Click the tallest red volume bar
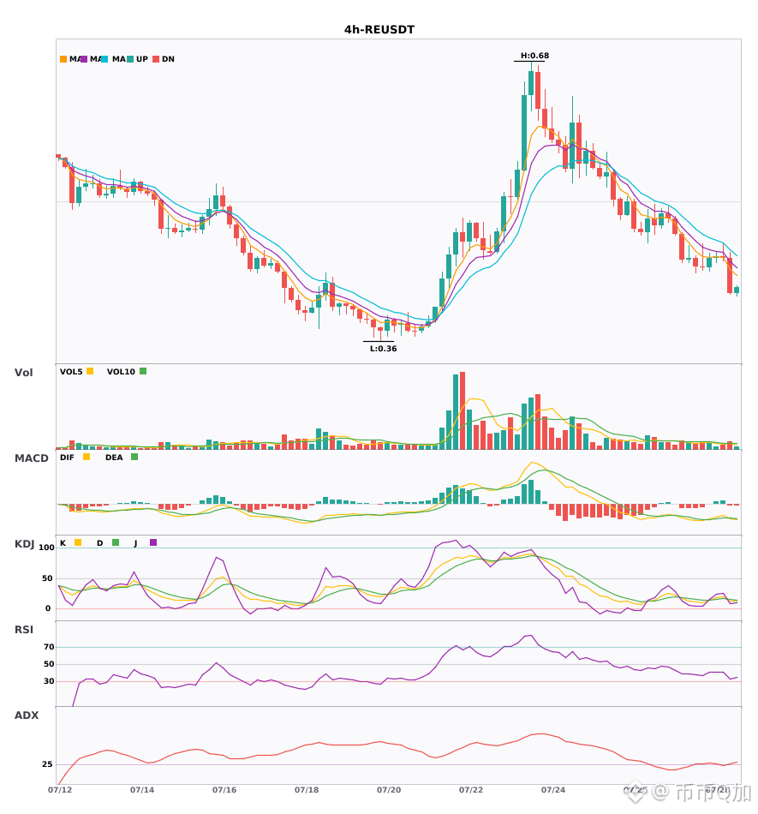The image size is (758, 814). 463,410
